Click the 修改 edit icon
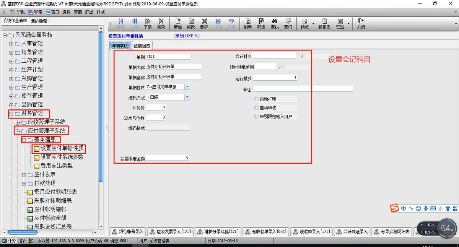Screen dimensions: 459x247 point(191,24)
